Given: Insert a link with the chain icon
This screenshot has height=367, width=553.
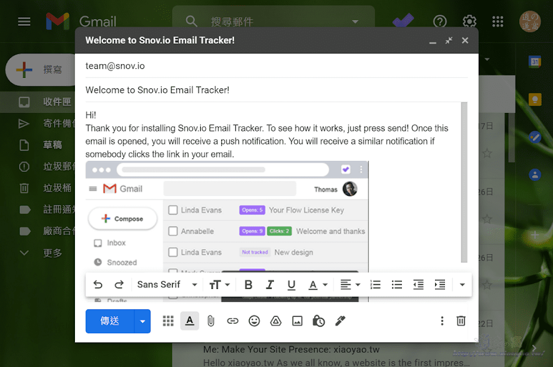Looking at the screenshot, I should click(x=232, y=321).
